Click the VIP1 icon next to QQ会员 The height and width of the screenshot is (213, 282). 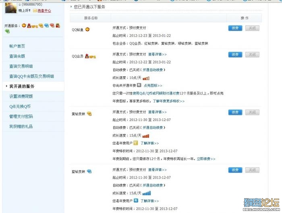tap(90, 56)
